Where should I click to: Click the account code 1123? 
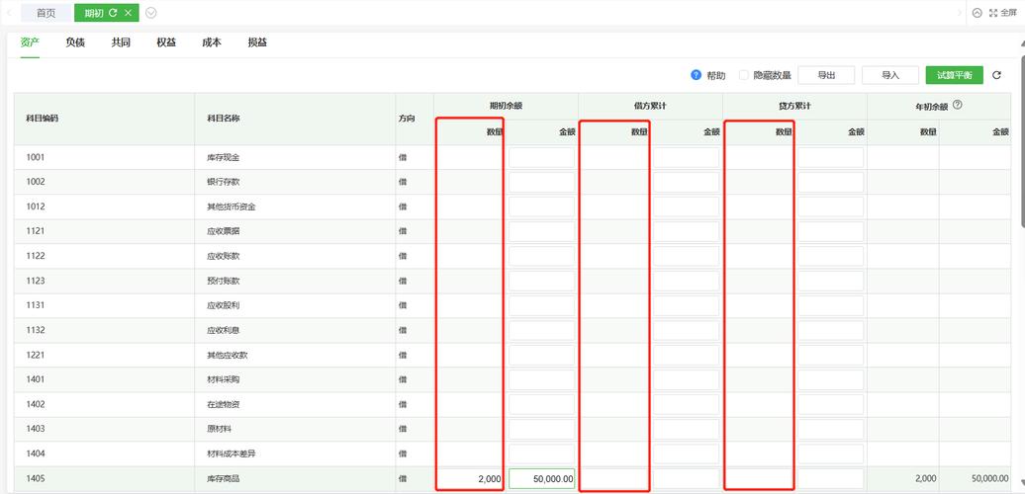pos(36,282)
